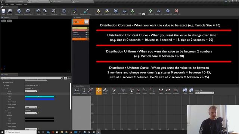
Task: Collapse point index 0 expander
Action: 6,89
